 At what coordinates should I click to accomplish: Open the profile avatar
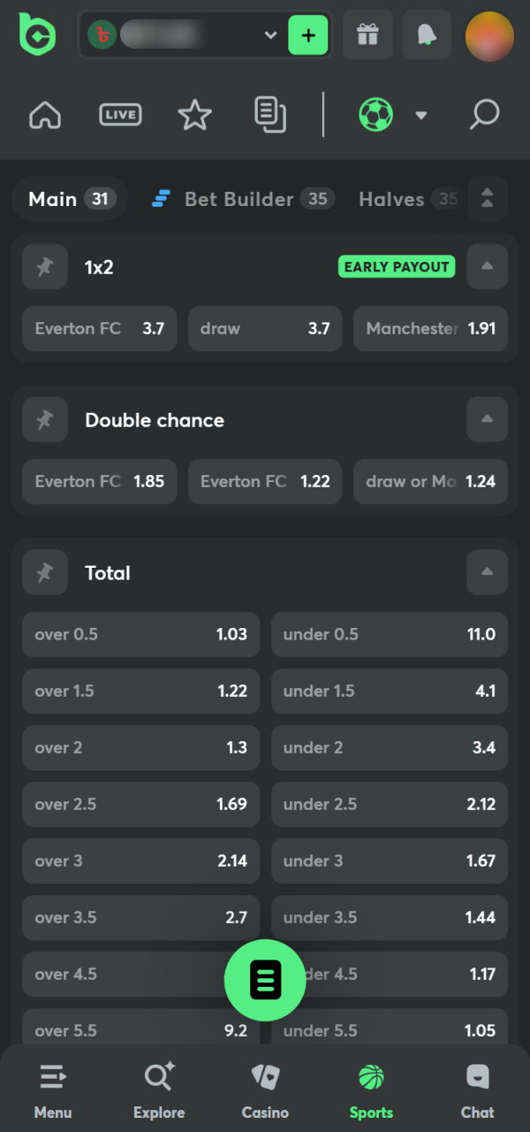489,35
